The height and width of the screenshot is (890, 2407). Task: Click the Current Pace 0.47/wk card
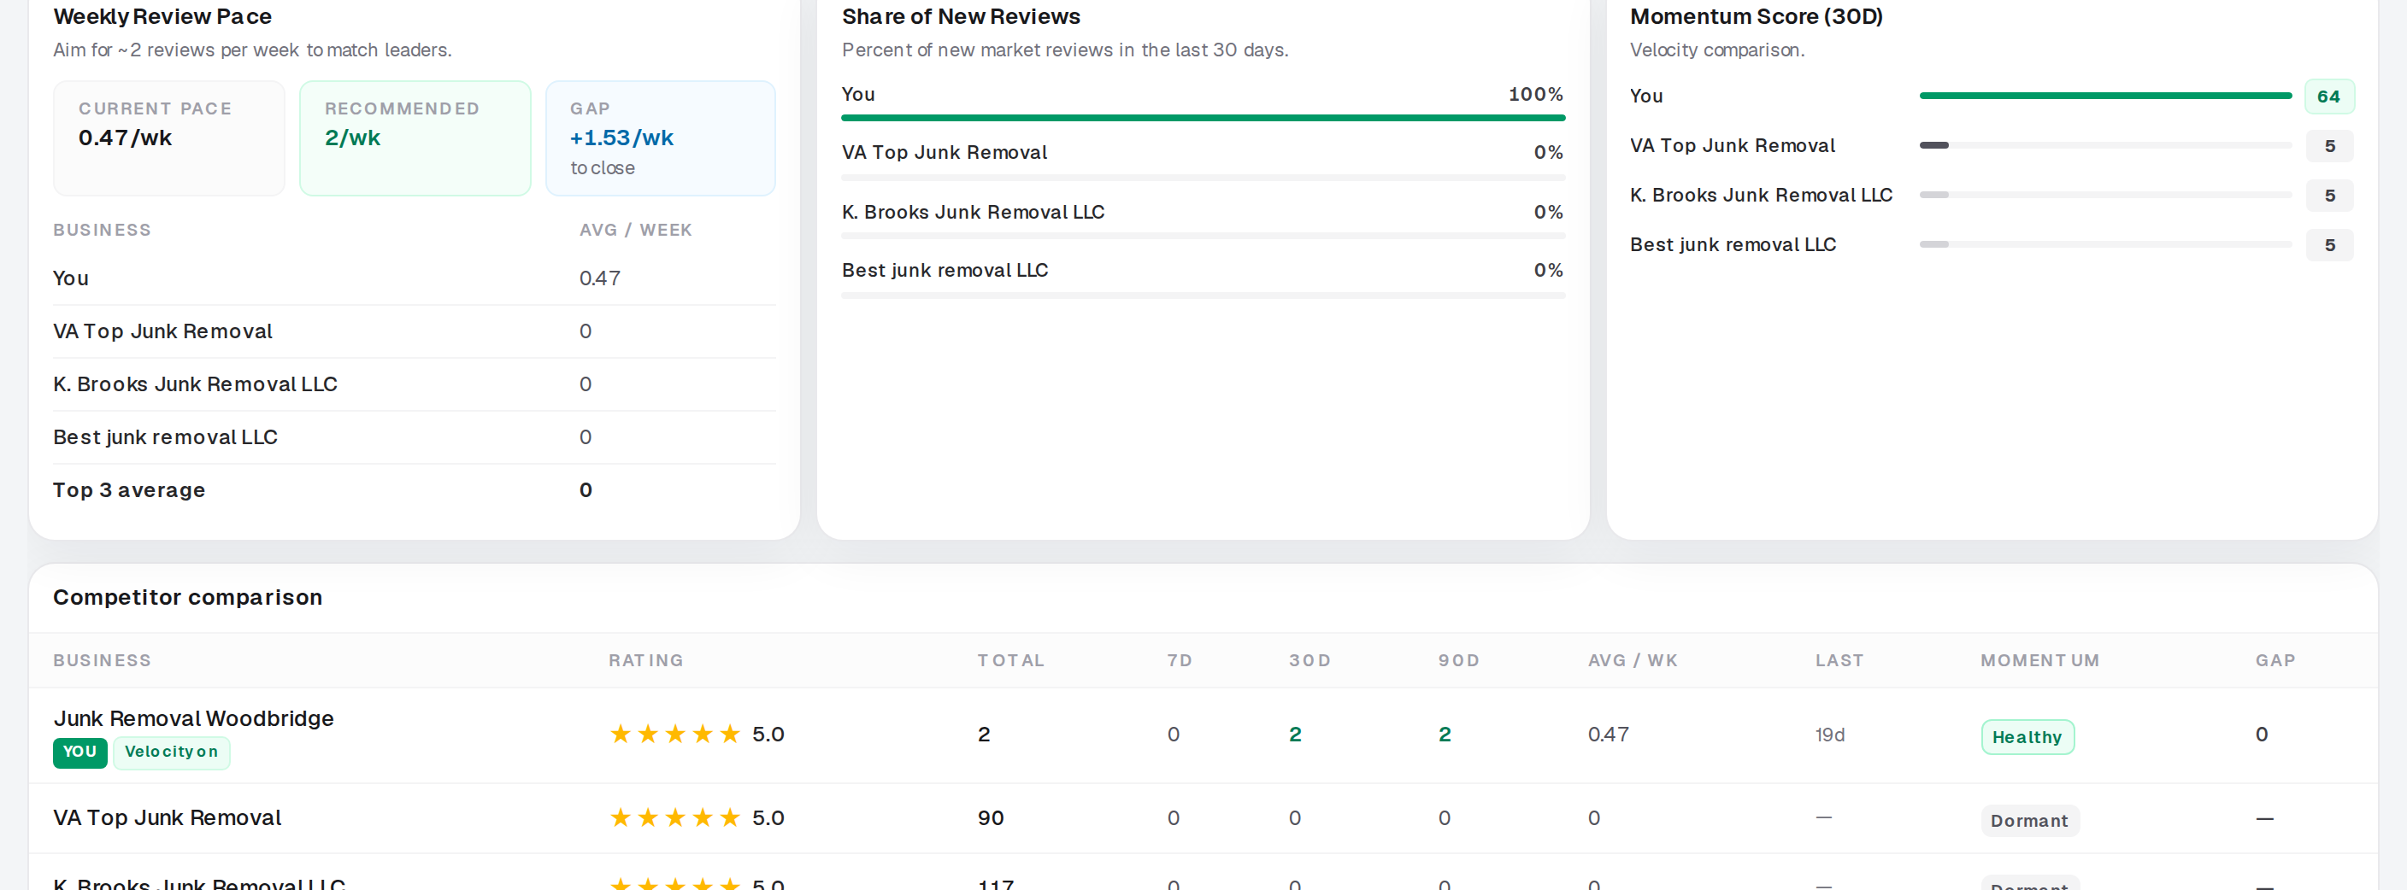pos(169,138)
